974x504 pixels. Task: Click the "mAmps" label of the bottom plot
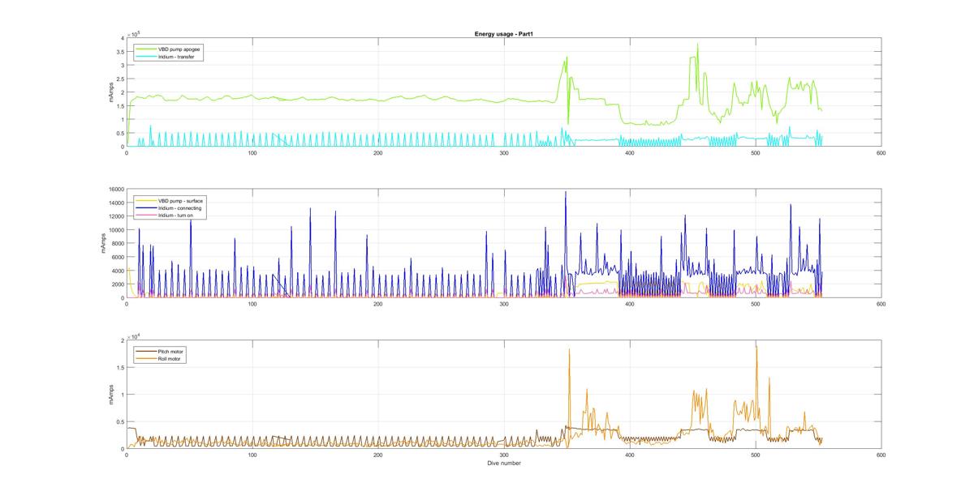coord(110,395)
